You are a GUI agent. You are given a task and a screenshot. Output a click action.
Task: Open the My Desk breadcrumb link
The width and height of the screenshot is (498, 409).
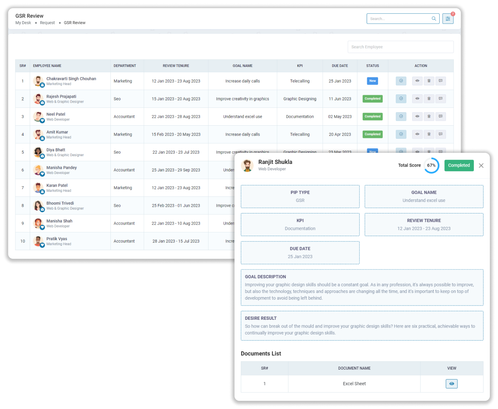(x=23, y=23)
